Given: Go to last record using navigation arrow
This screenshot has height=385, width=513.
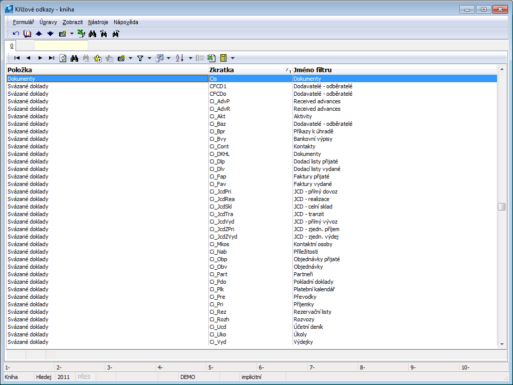Looking at the screenshot, I should pyautogui.click(x=52, y=58).
